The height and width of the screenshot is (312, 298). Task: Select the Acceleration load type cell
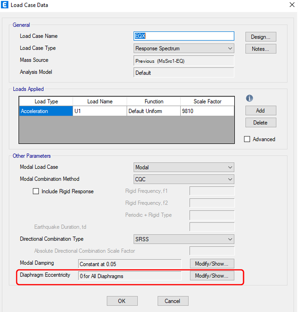[46, 111]
